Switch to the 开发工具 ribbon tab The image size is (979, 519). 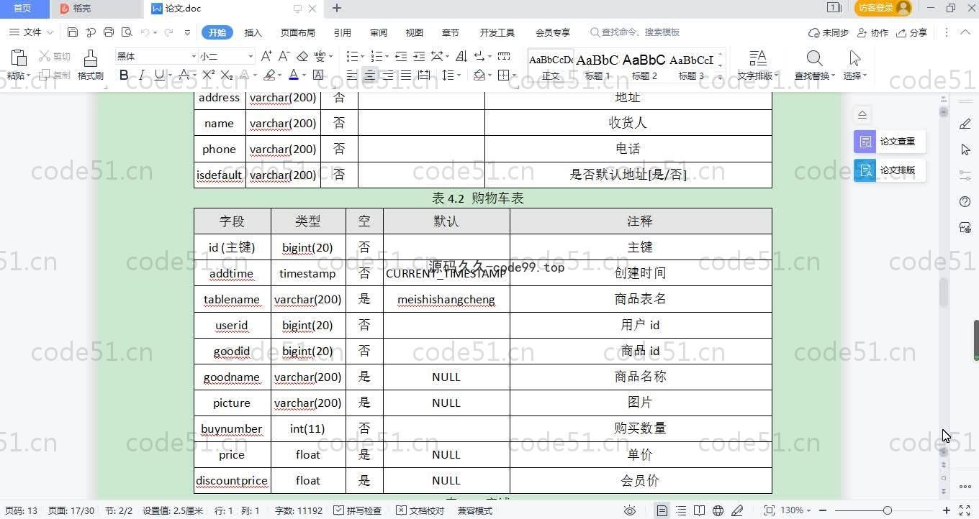(x=497, y=32)
